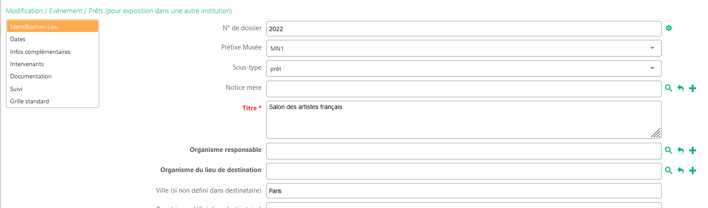Open Infos complémentaires section
The height and width of the screenshot is (208, 708).
pyautogui.click(x=40, y=52)
